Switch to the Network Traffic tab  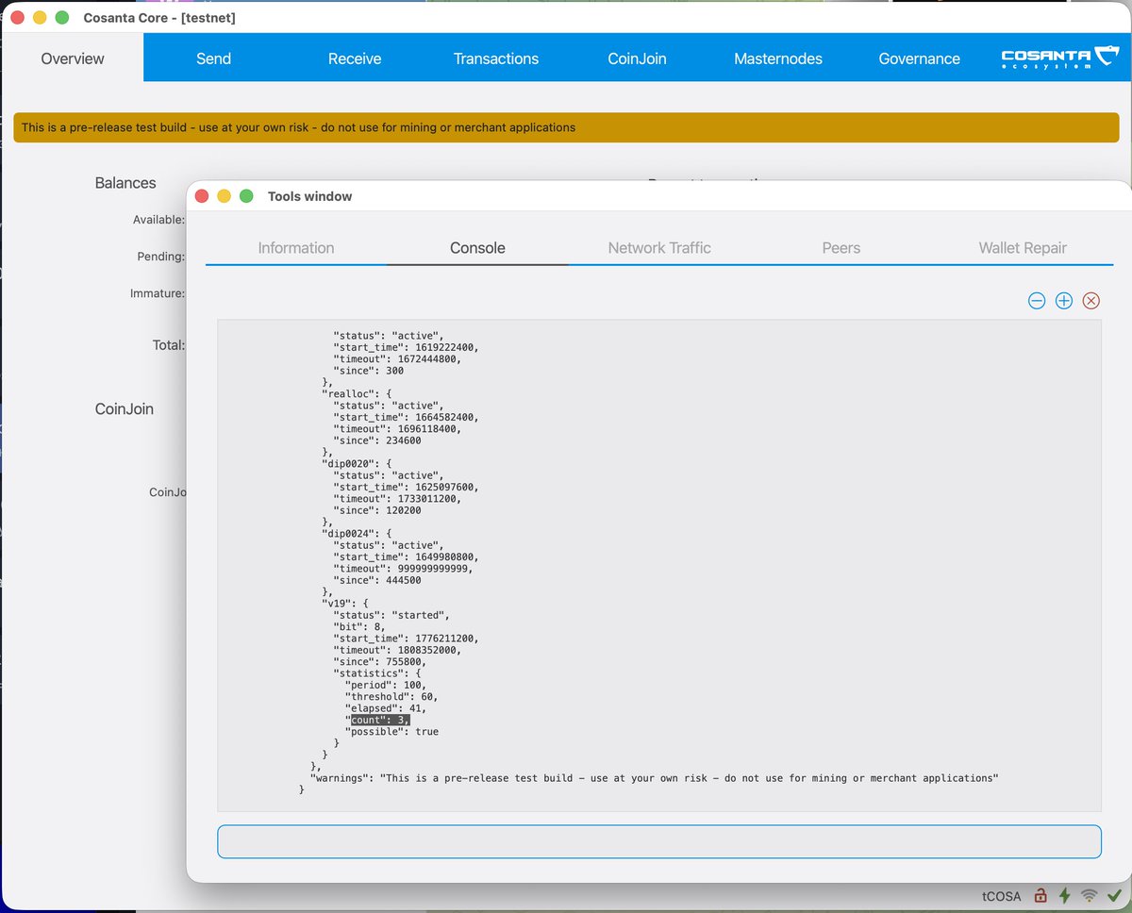point(659,248)
